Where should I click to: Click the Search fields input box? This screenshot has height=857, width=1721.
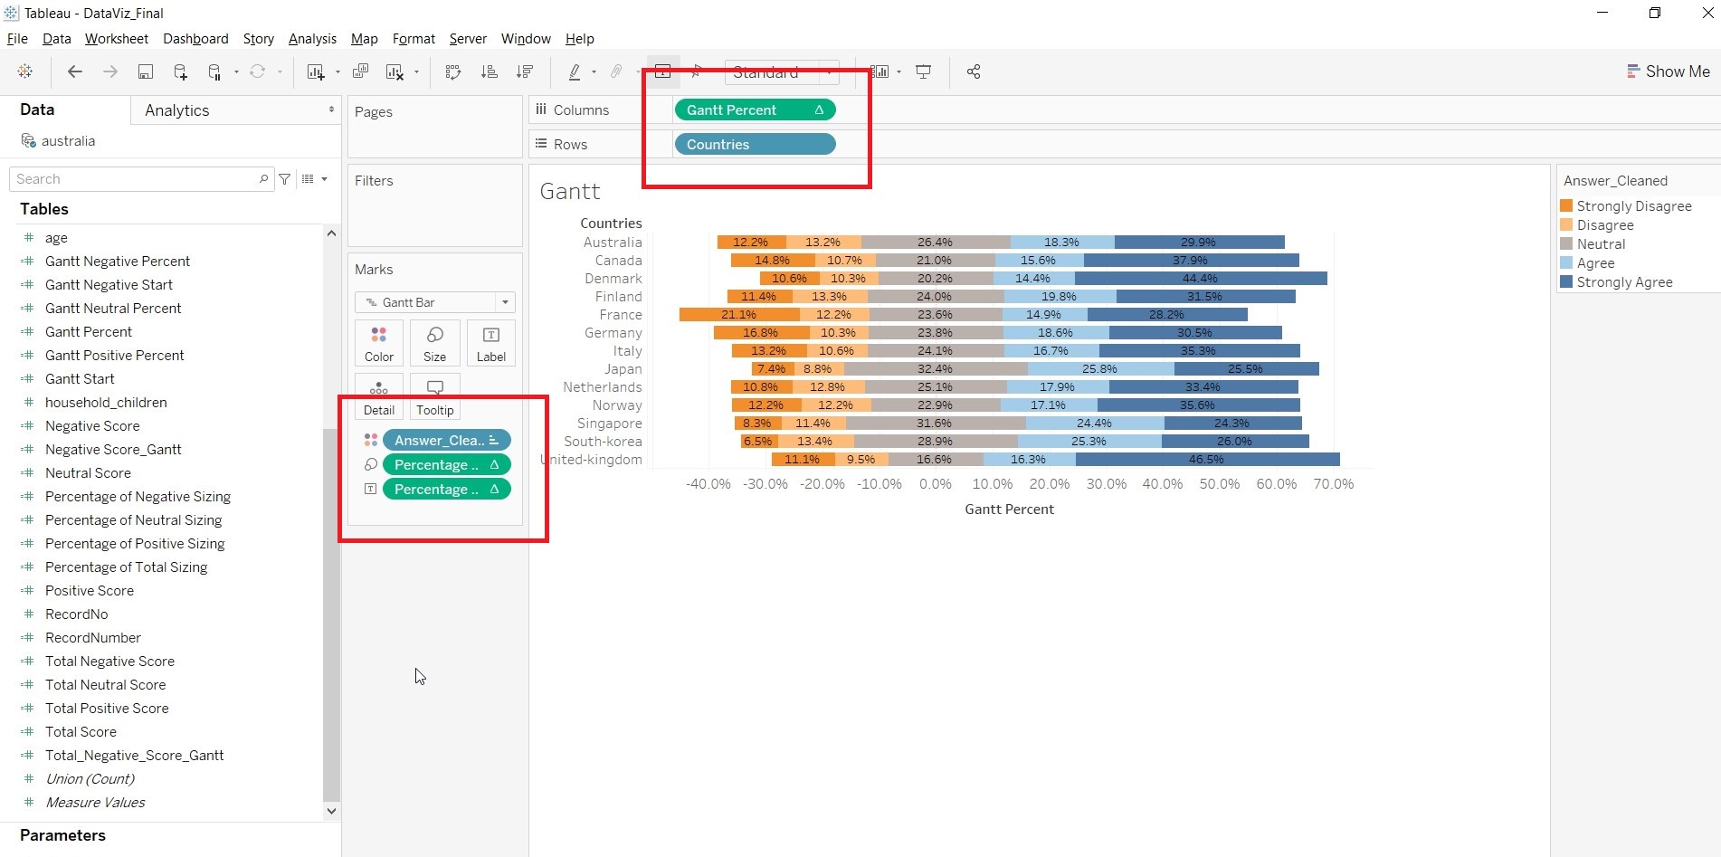(136, 179)
